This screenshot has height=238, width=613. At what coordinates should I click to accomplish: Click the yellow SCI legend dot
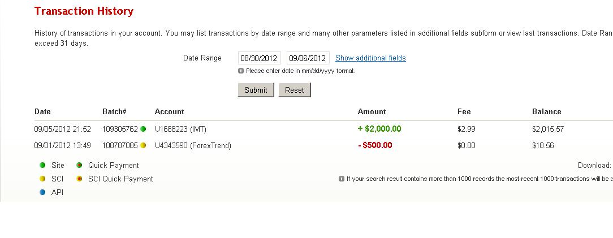pos(42,179)
